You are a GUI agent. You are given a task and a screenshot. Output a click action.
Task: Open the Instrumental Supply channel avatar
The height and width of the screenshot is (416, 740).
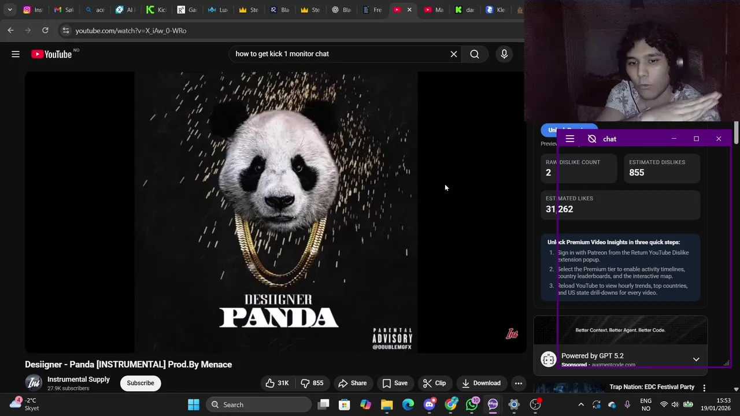[x=34, y=383]
